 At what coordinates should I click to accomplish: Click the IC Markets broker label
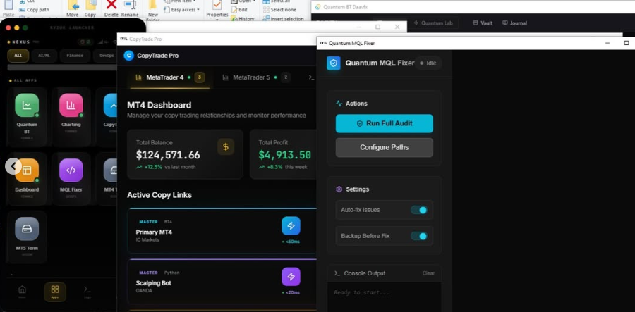pyautogui.click(x=147, y=239)
